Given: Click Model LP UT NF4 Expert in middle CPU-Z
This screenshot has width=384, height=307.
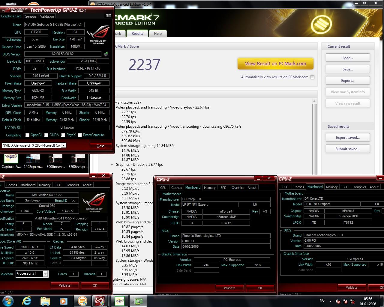Looking at the screenshot, I should click(210, 204).
